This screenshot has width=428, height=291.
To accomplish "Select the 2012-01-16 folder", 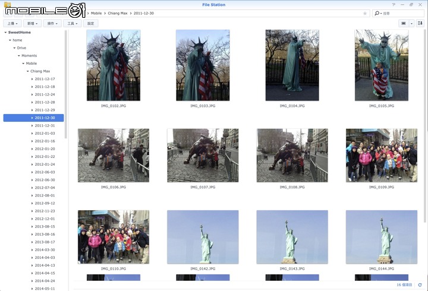I will pos(45,141).
